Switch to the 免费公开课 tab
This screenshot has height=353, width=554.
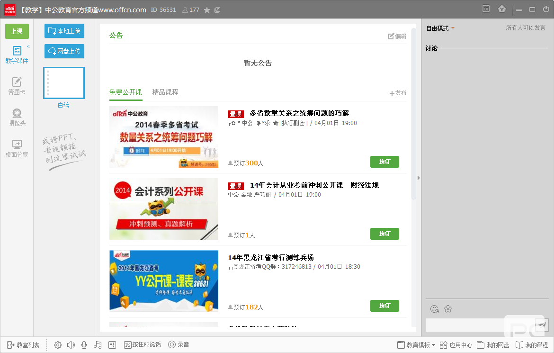125,92
